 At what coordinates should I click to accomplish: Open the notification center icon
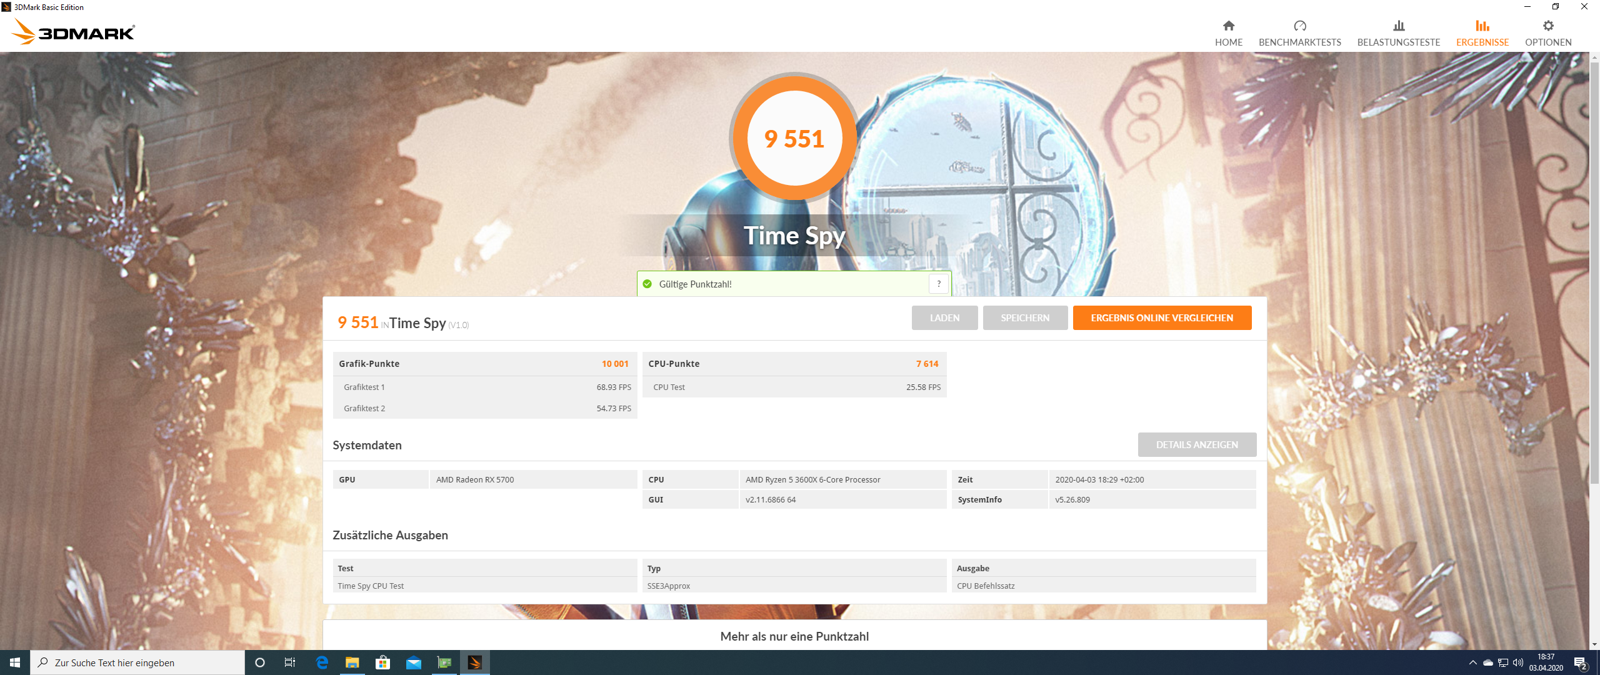click(1581, 662)
